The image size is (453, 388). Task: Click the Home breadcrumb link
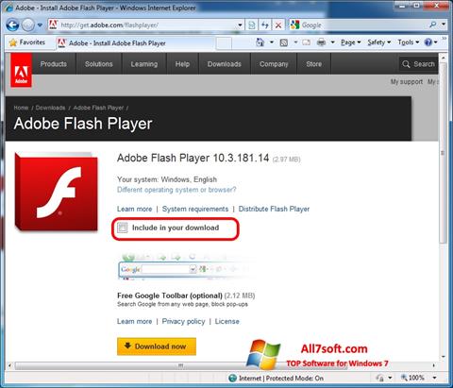tap(21, 108)
